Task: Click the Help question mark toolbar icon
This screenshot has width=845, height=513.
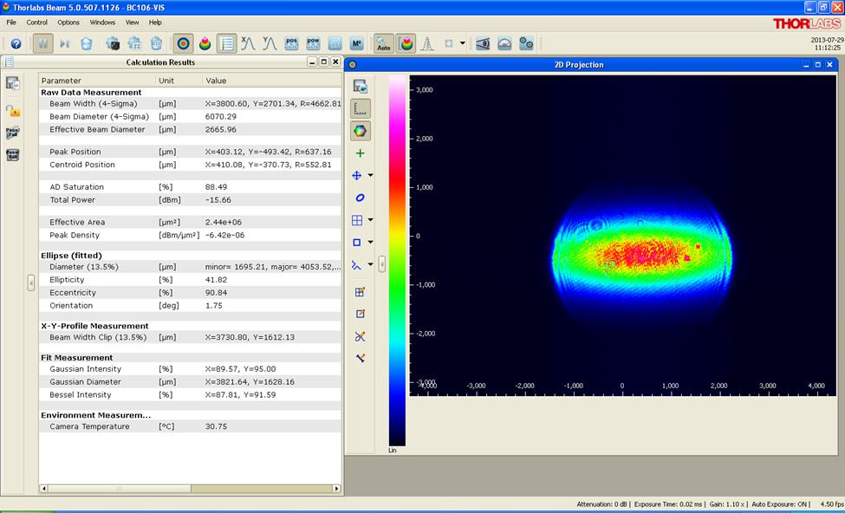Action: [x=16, y=43]
